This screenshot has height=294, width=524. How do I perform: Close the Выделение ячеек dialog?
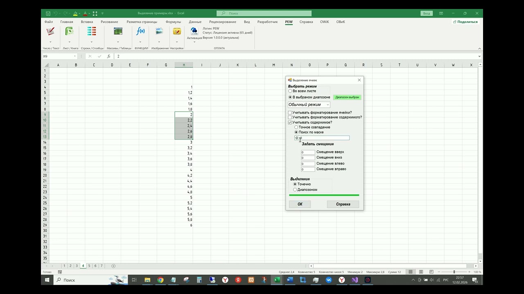(359, 80)
